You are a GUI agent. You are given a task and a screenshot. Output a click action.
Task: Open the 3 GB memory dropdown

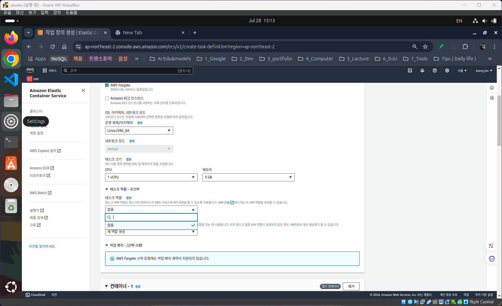pos(248,177)
